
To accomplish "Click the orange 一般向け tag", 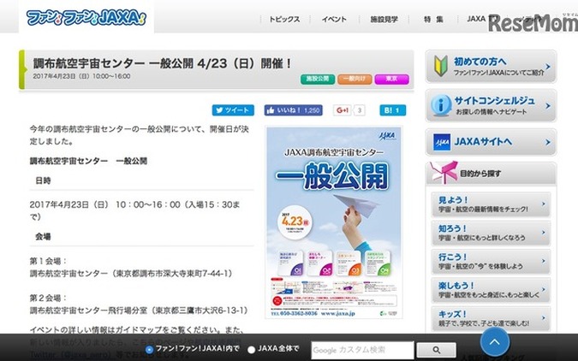I will point(355,79).
